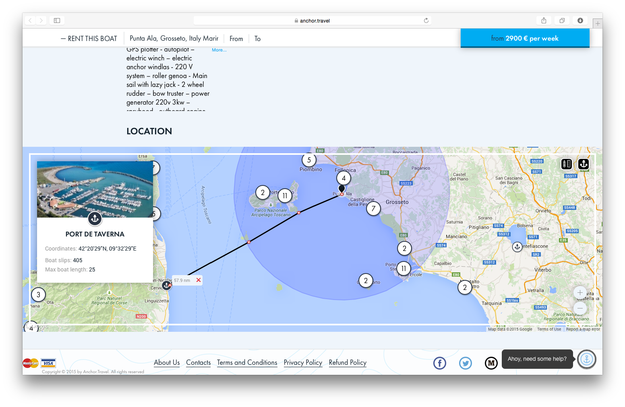
Task: Open the Facebook page icon
Action: point(439,363)
